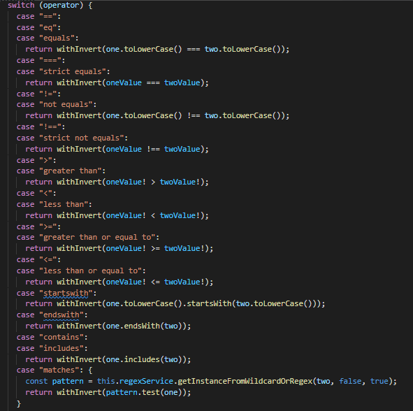The width and height of the screenshot is (413, 411).
Task: Click the "<=" case string
Action: pyautogui.click(x=48, y=260)
